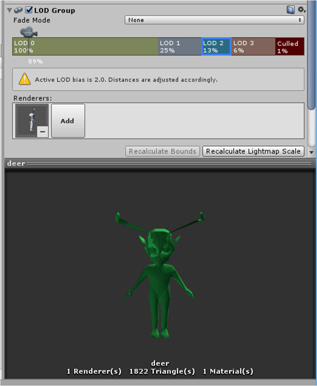Select the Culled 1% bar
317x386 pixels.
coord(290,46)
